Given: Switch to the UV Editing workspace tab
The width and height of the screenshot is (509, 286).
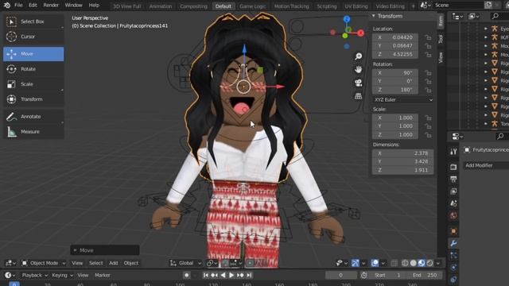Looking at the screenshot, I should (356, 6).
